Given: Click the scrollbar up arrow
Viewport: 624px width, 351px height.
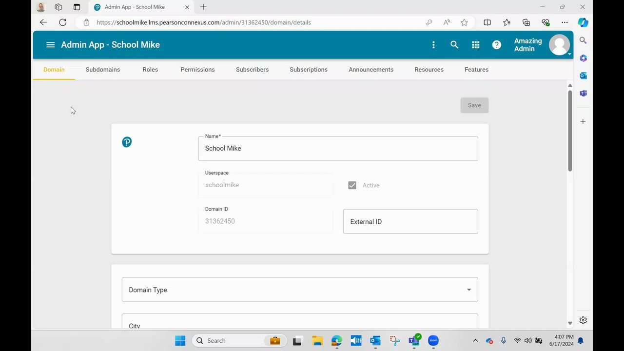Looking at the screenshot, I should coord(569,85).
